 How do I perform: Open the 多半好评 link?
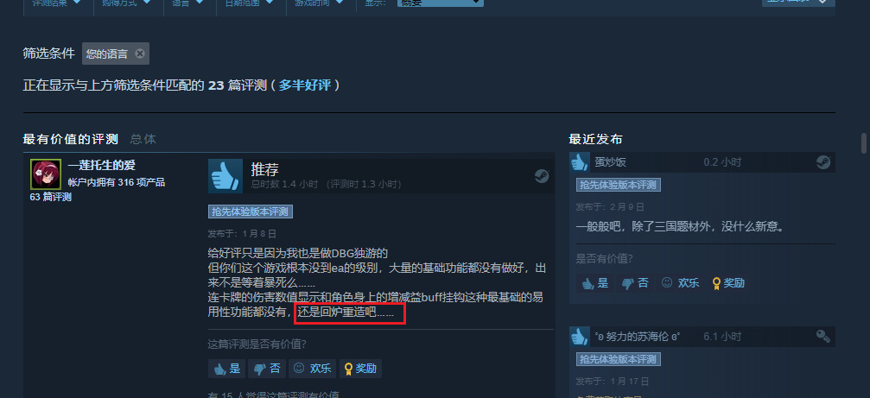coord(305,85)
